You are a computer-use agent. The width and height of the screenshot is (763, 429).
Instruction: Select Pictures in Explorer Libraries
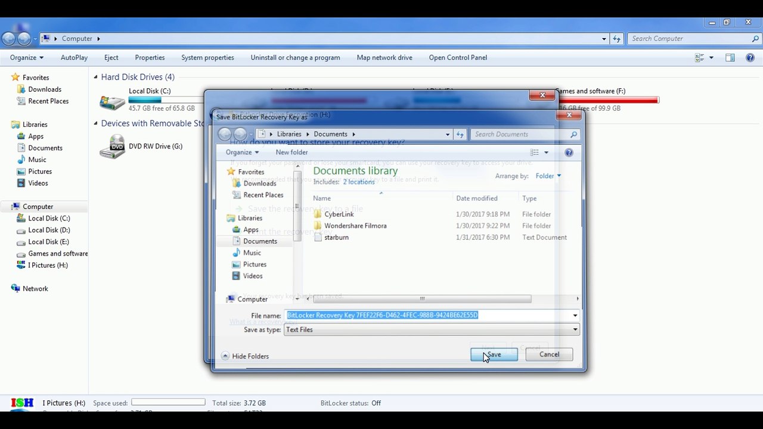(40, 172)
